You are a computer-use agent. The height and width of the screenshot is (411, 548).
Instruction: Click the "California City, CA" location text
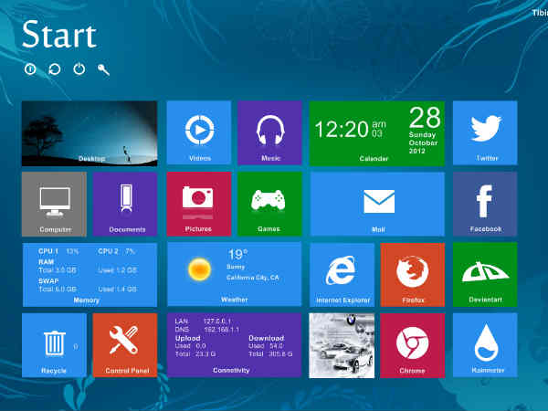253,278
